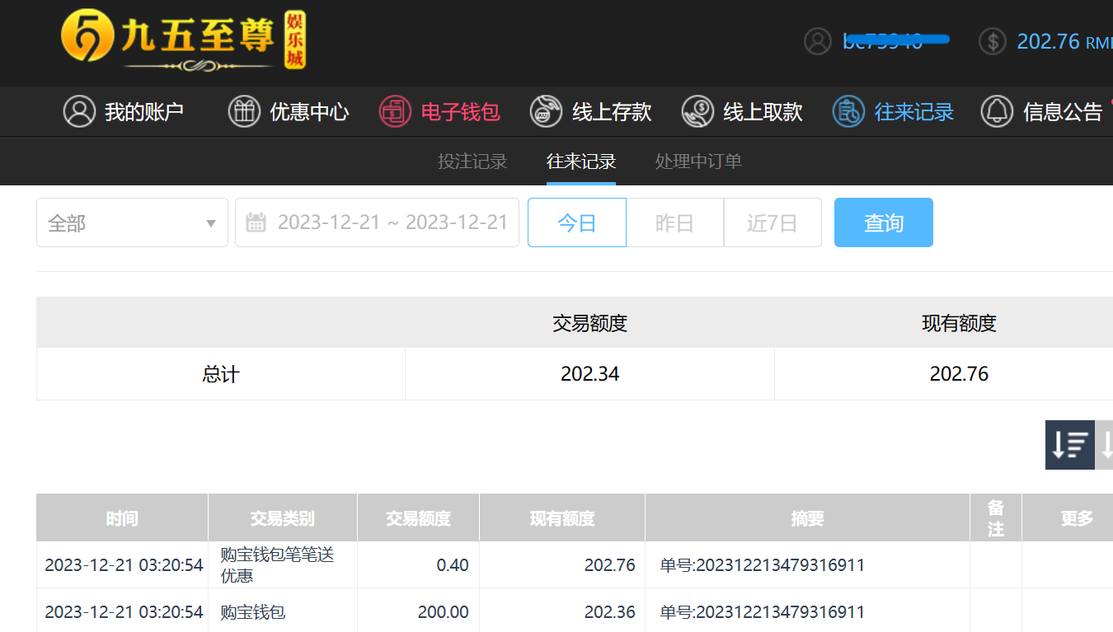The height and width of the screenshot is (632, 1113).
Task: Open 往来记录 menu
Action: click(x=893, y=111)
